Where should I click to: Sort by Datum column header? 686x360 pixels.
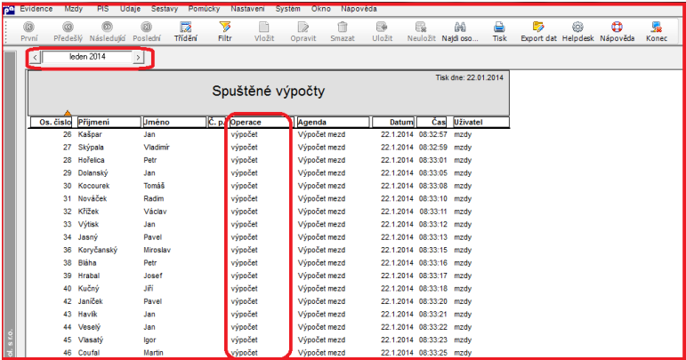click(392, 123)
